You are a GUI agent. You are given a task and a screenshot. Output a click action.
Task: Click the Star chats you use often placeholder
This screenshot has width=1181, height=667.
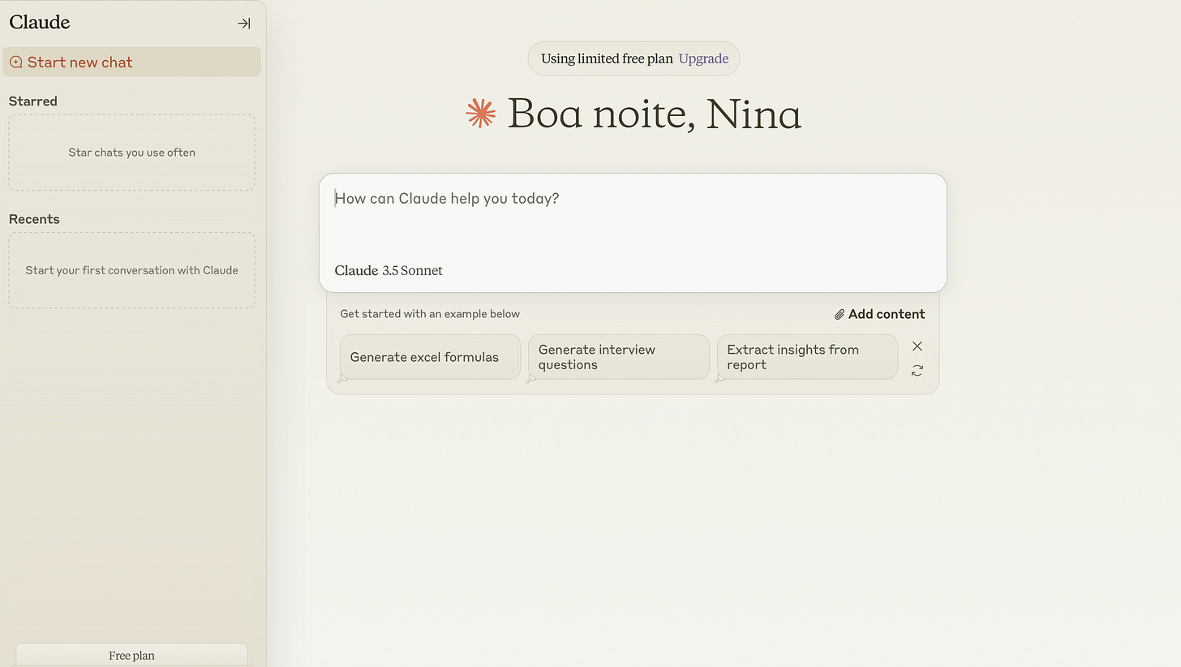pos(131,153)
